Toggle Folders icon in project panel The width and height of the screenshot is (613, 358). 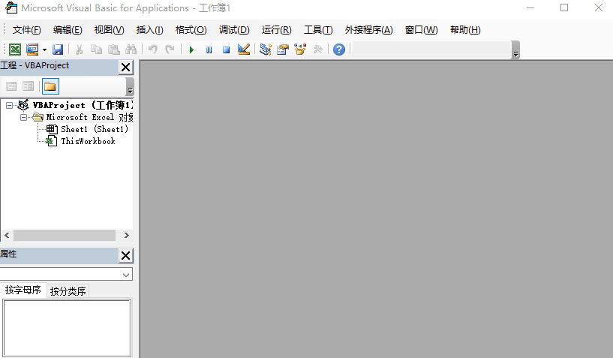pyautogui.click(x=50, y=86)
